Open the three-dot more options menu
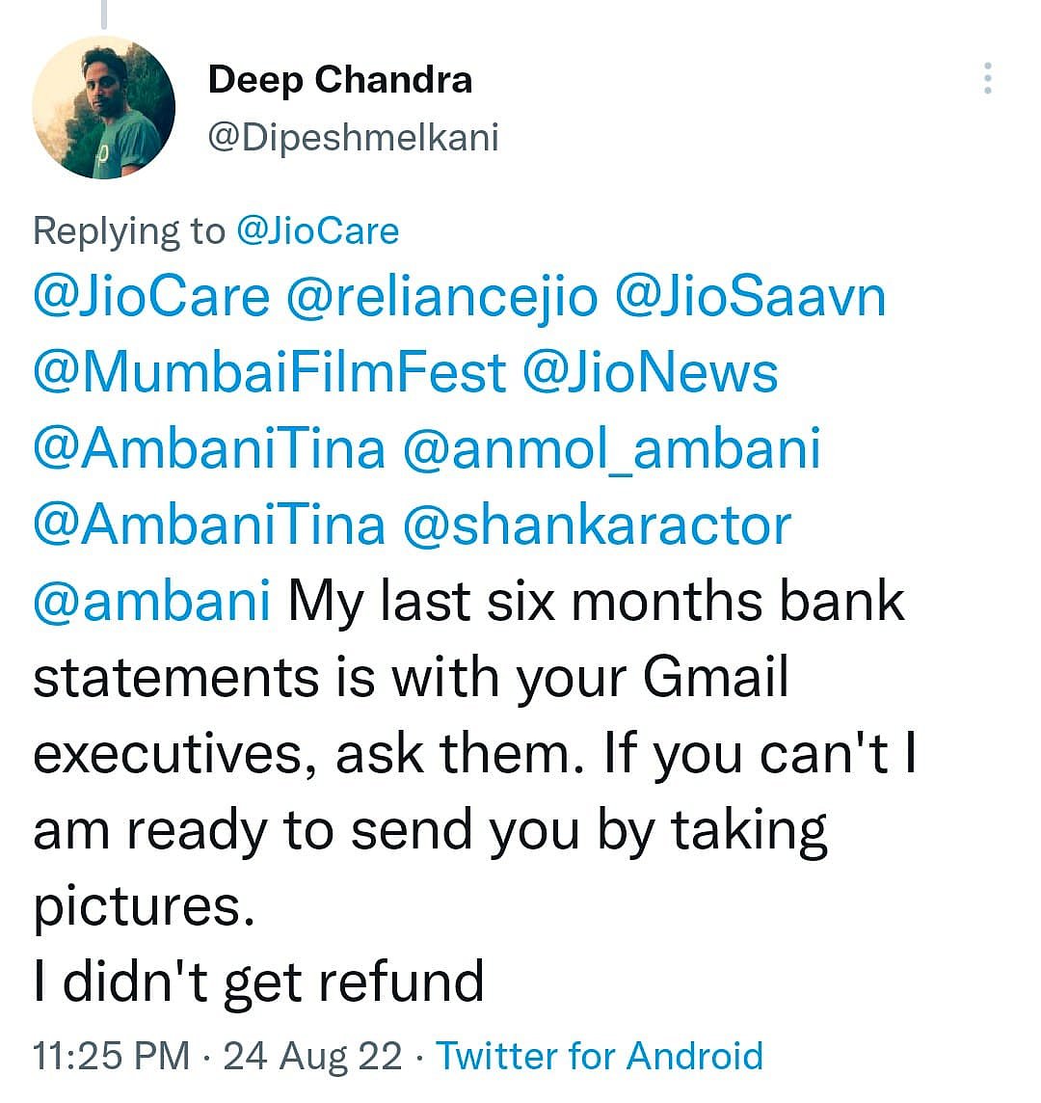Image resolution: width=1041 pixels, height=1103 pixels. point(987,78)
